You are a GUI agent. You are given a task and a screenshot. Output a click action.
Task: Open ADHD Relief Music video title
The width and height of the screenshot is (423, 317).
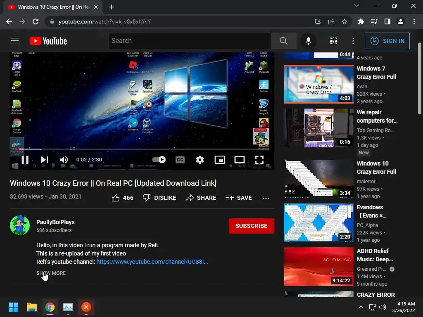[x=375, y=255]
